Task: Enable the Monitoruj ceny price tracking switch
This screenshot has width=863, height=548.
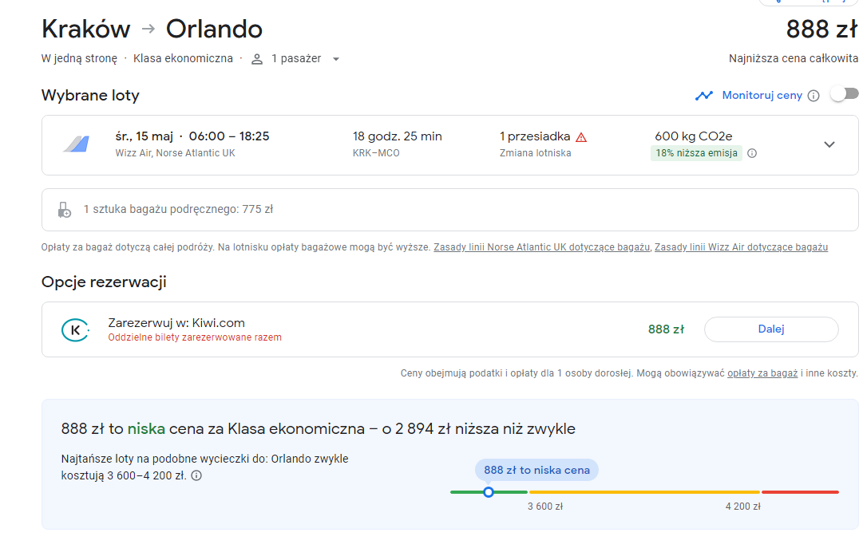Action: (845, 95)
